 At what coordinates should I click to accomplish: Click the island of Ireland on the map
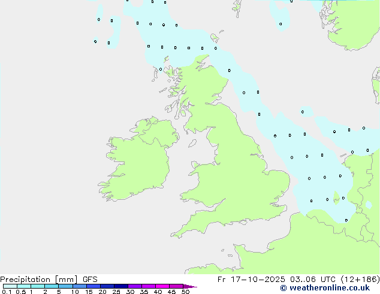click(x=139, y=160)
